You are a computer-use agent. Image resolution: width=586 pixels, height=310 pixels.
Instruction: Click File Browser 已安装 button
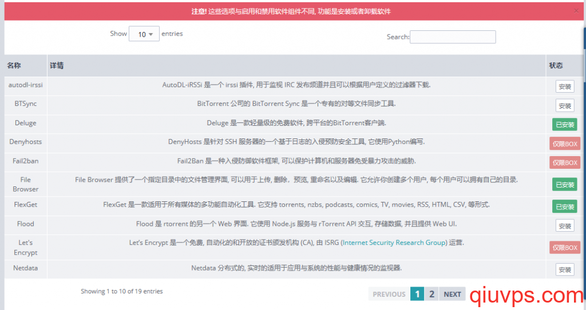(565, 185)
